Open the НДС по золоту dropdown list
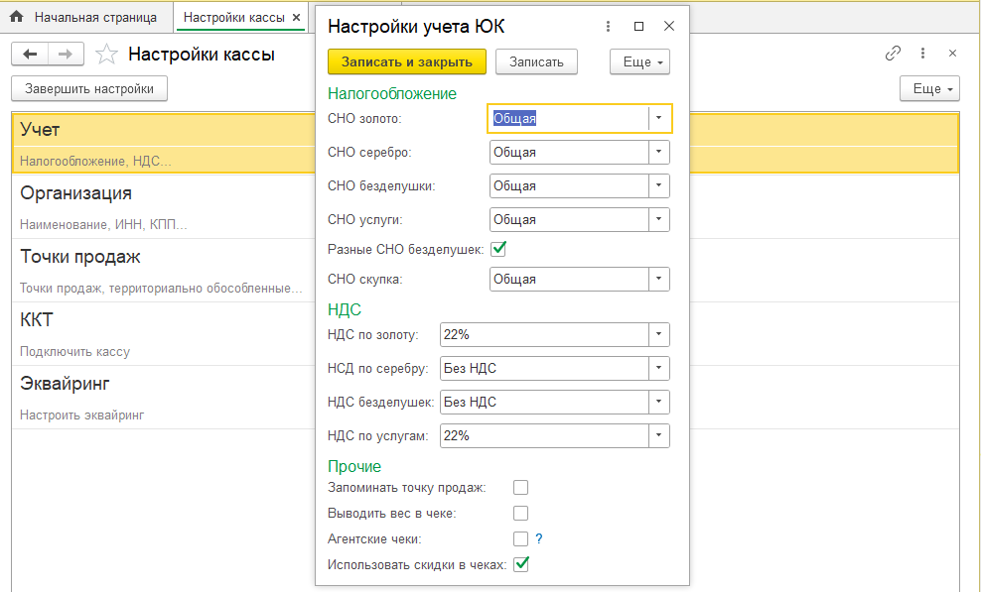The width and height of the screenshot is (981, 592). point(659,335)
